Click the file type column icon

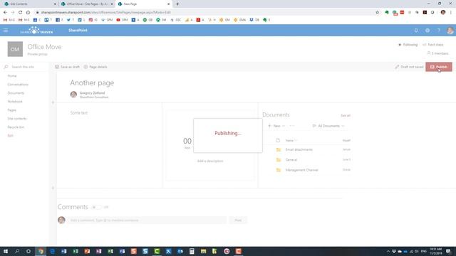[278, 141]
